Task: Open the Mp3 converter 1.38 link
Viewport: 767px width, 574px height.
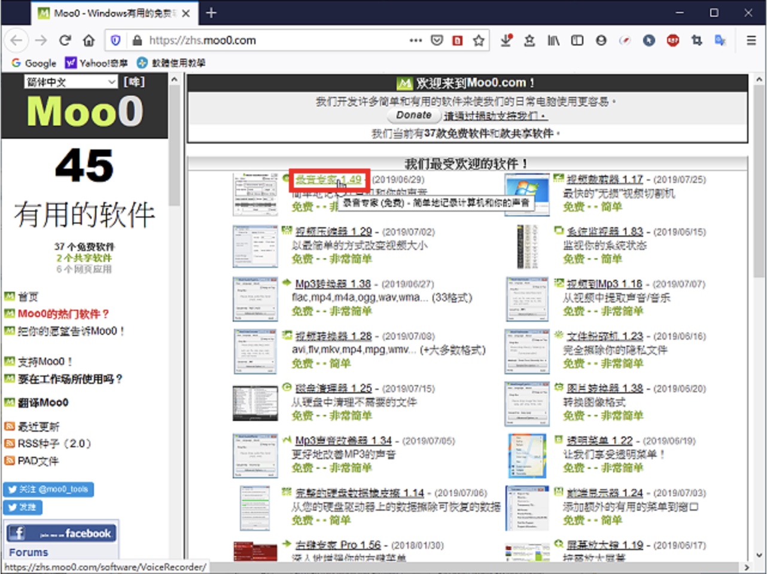Action: (333, 284)
